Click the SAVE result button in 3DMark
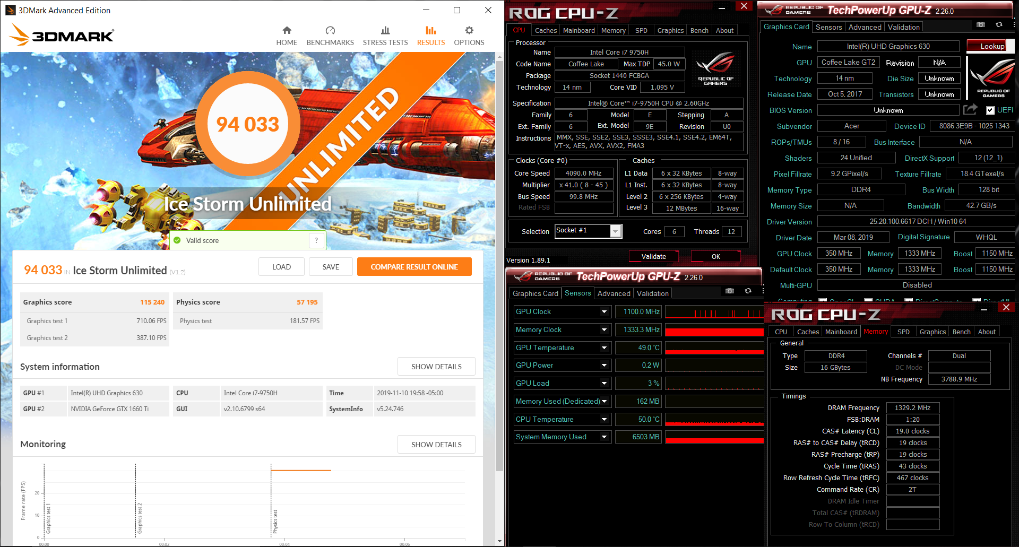This screenshot has height=547, width=1019. point(331,267)
